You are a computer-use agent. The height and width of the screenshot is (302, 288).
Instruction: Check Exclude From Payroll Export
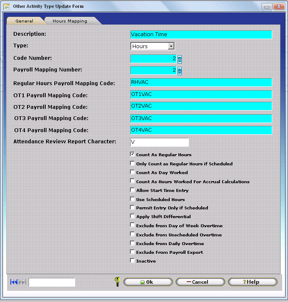(132, 252)
